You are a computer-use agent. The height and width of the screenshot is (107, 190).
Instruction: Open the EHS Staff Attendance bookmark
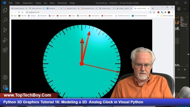139,16
